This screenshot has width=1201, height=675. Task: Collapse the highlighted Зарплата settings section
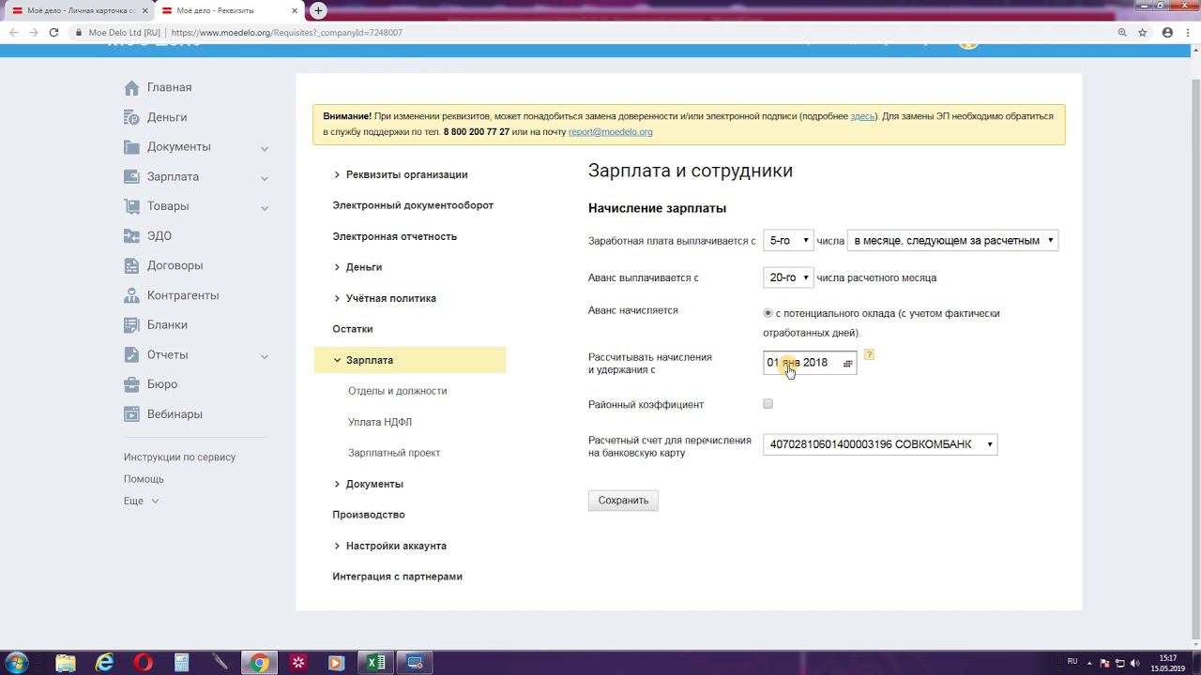[410, 360]
